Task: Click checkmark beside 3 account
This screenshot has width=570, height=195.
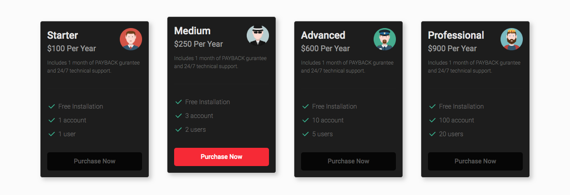Action: click(179, 116)
